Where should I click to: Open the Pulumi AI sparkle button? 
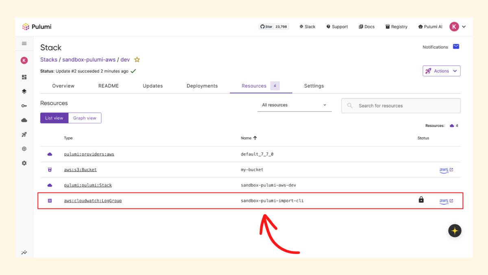(455, 231)
